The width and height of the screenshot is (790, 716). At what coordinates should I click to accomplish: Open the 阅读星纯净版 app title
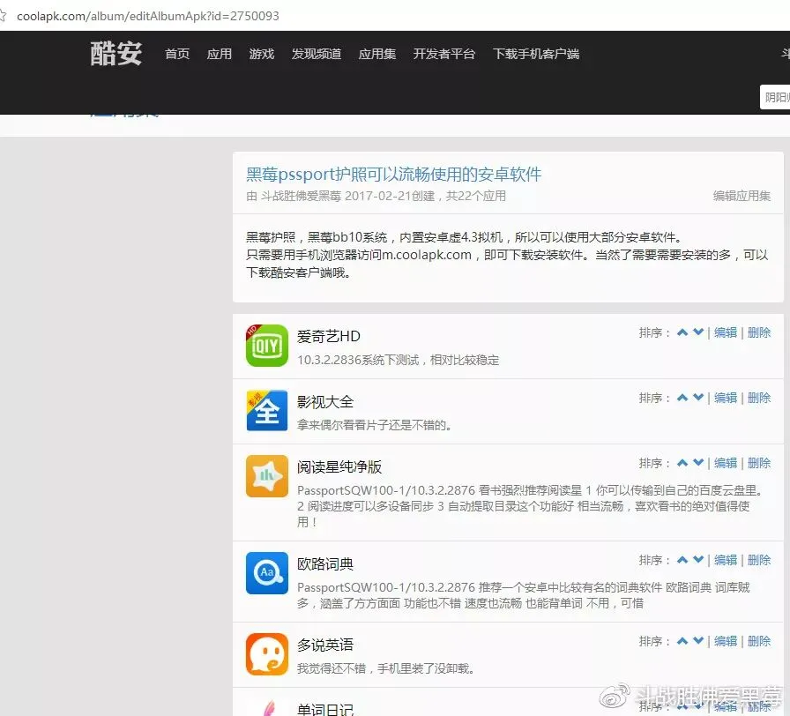[339, 467]
